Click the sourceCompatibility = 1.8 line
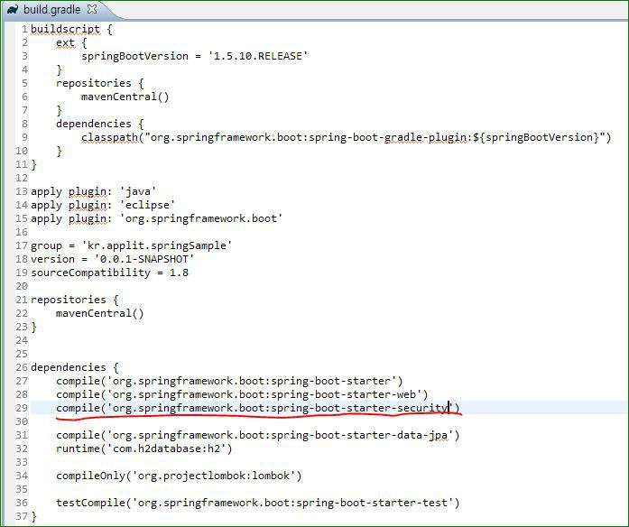Image resolution: width=629 pixels, height=527 pixels. point(109,273)
